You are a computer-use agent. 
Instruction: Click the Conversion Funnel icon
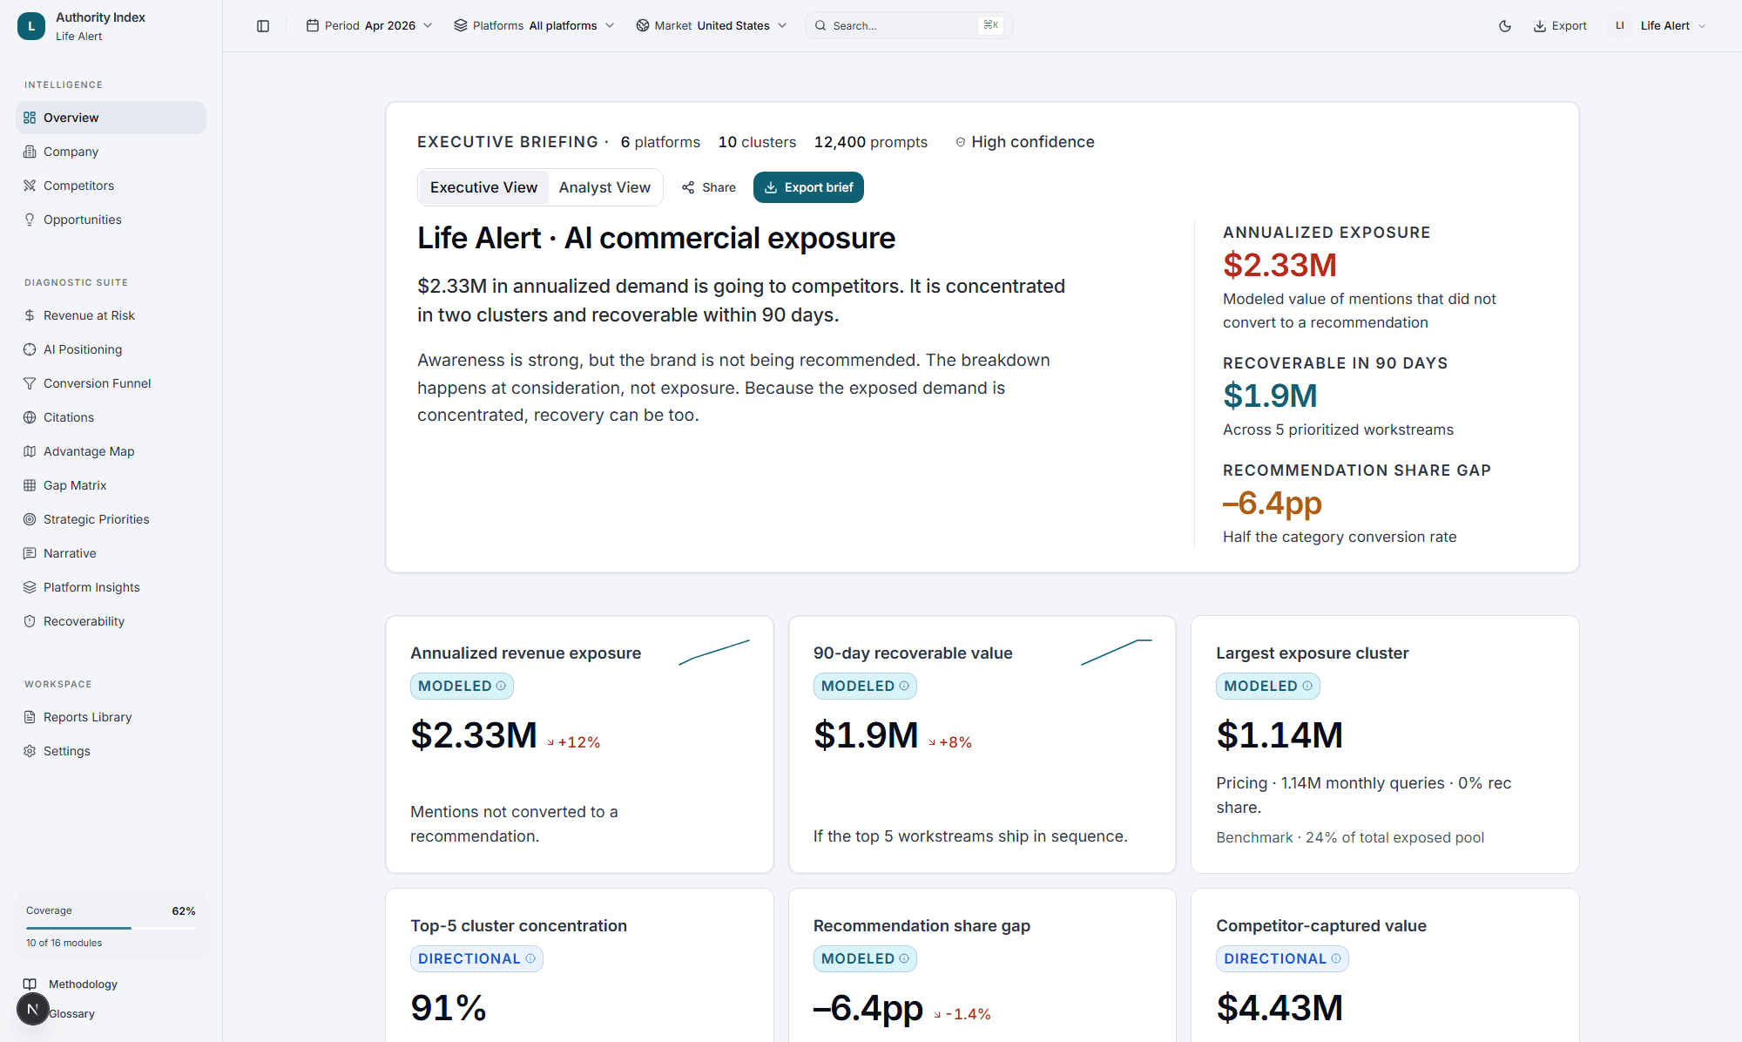click(30, 383)
